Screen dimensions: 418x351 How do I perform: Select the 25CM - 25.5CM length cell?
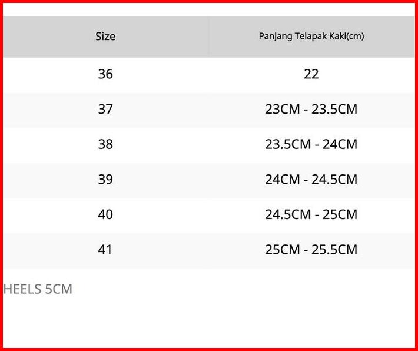click(311, 250)
